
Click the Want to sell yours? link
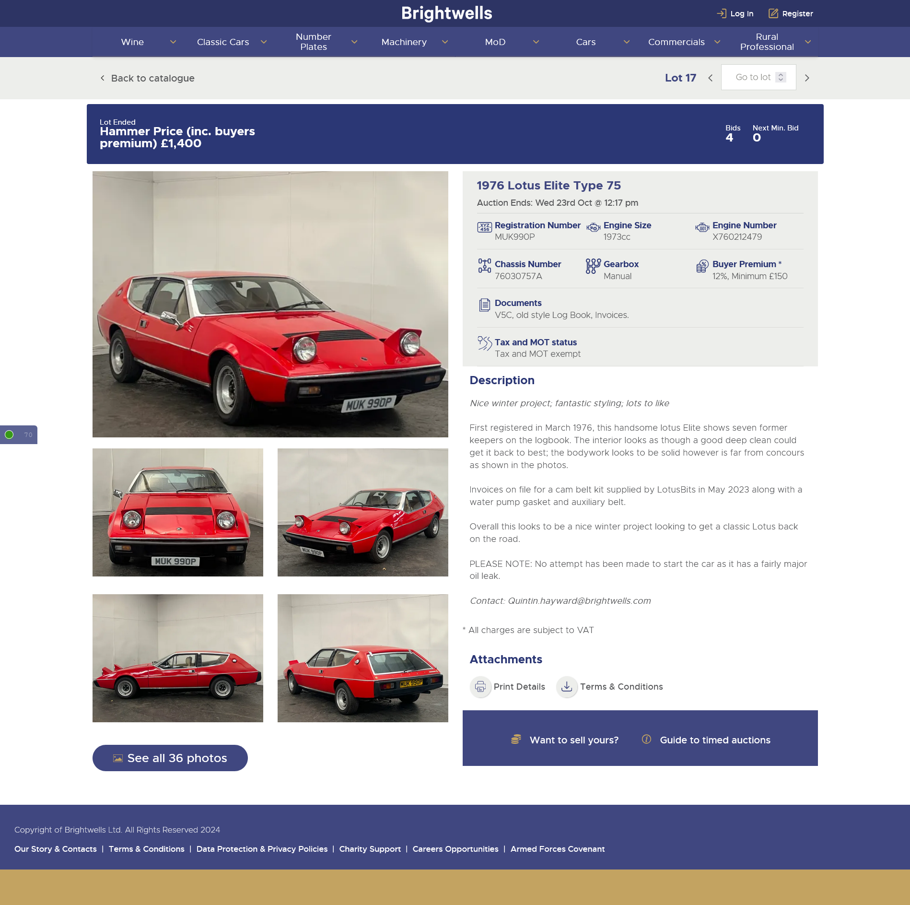pyautogui.click(x=574, y=740)
